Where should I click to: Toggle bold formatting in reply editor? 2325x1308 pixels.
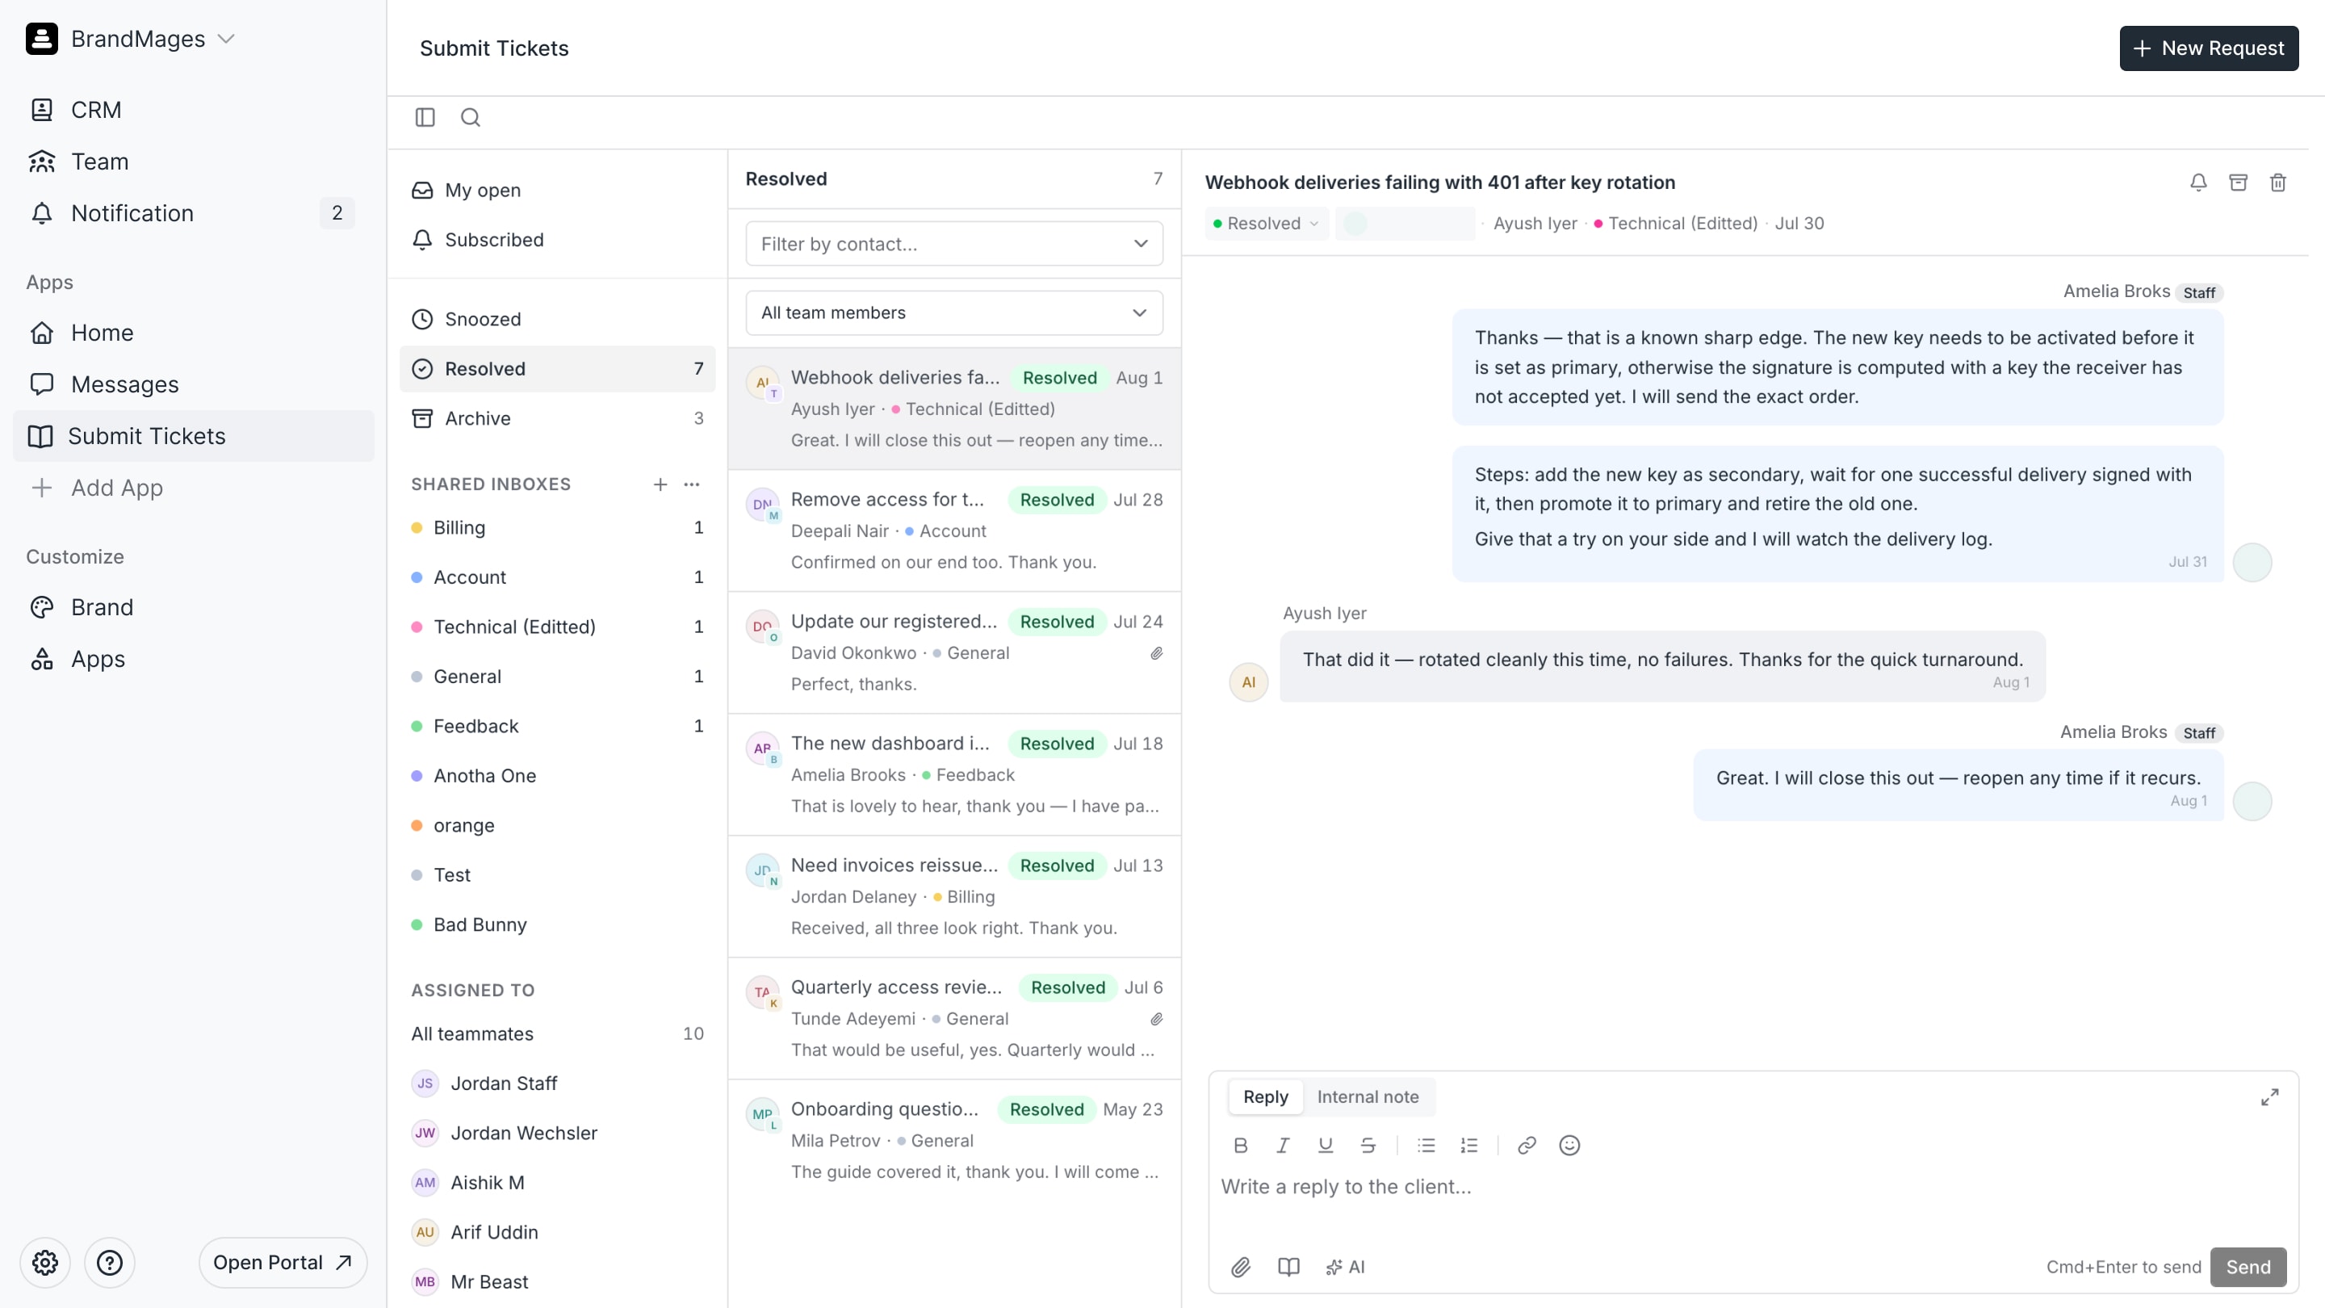click(x=1241, y=1146)
